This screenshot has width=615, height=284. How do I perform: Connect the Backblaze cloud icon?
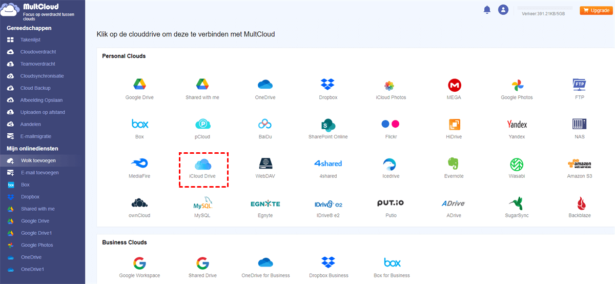point(581,203)
